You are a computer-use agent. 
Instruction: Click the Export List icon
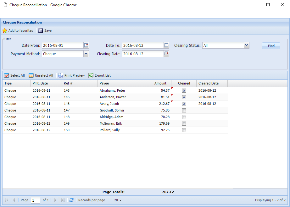pyautogui.click(x=91, y=75)
